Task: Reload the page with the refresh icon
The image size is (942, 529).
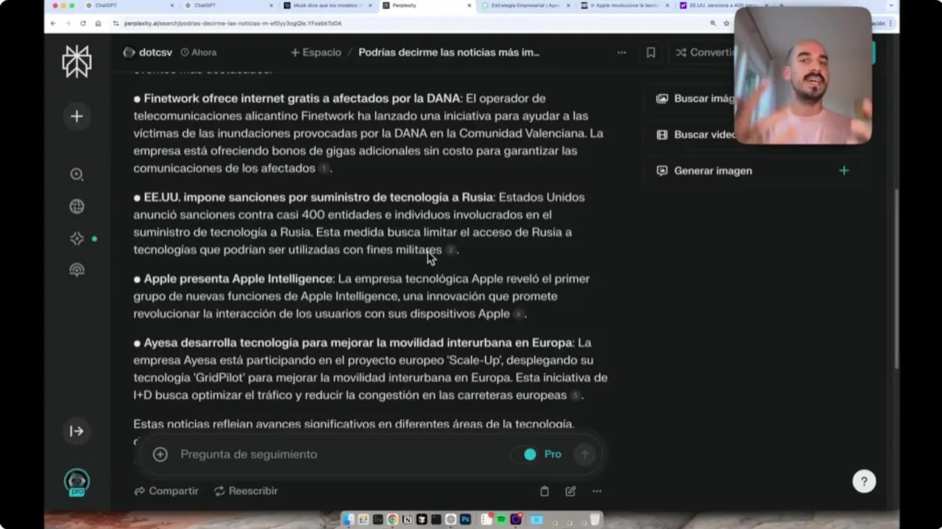Action: [82, 24]
